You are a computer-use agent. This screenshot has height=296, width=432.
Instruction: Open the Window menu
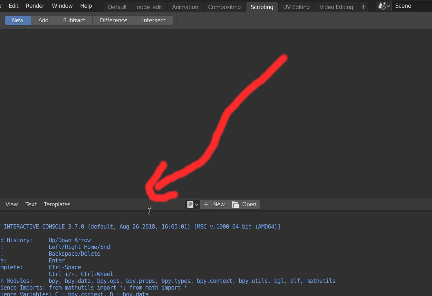tap(62, 6)
